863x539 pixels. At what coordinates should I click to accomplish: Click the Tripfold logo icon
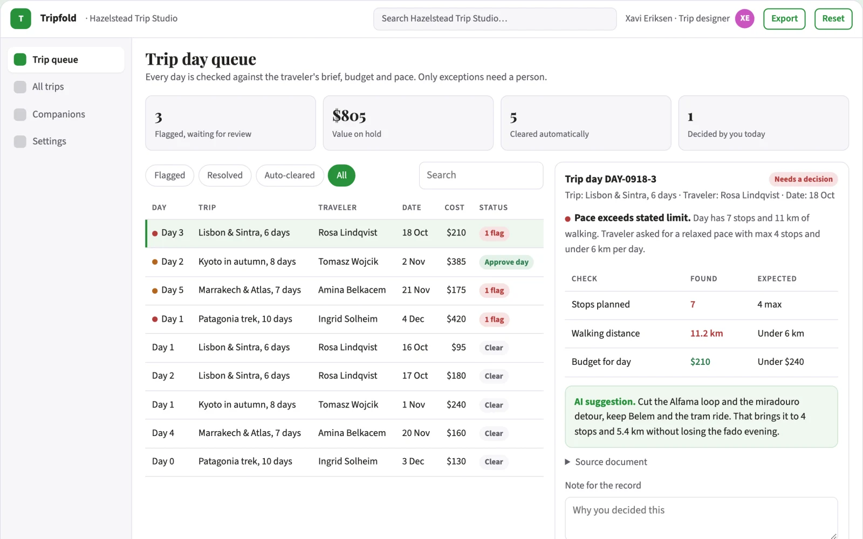coord(20,18)
